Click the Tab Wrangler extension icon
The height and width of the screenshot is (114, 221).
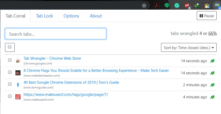point(217,6)
